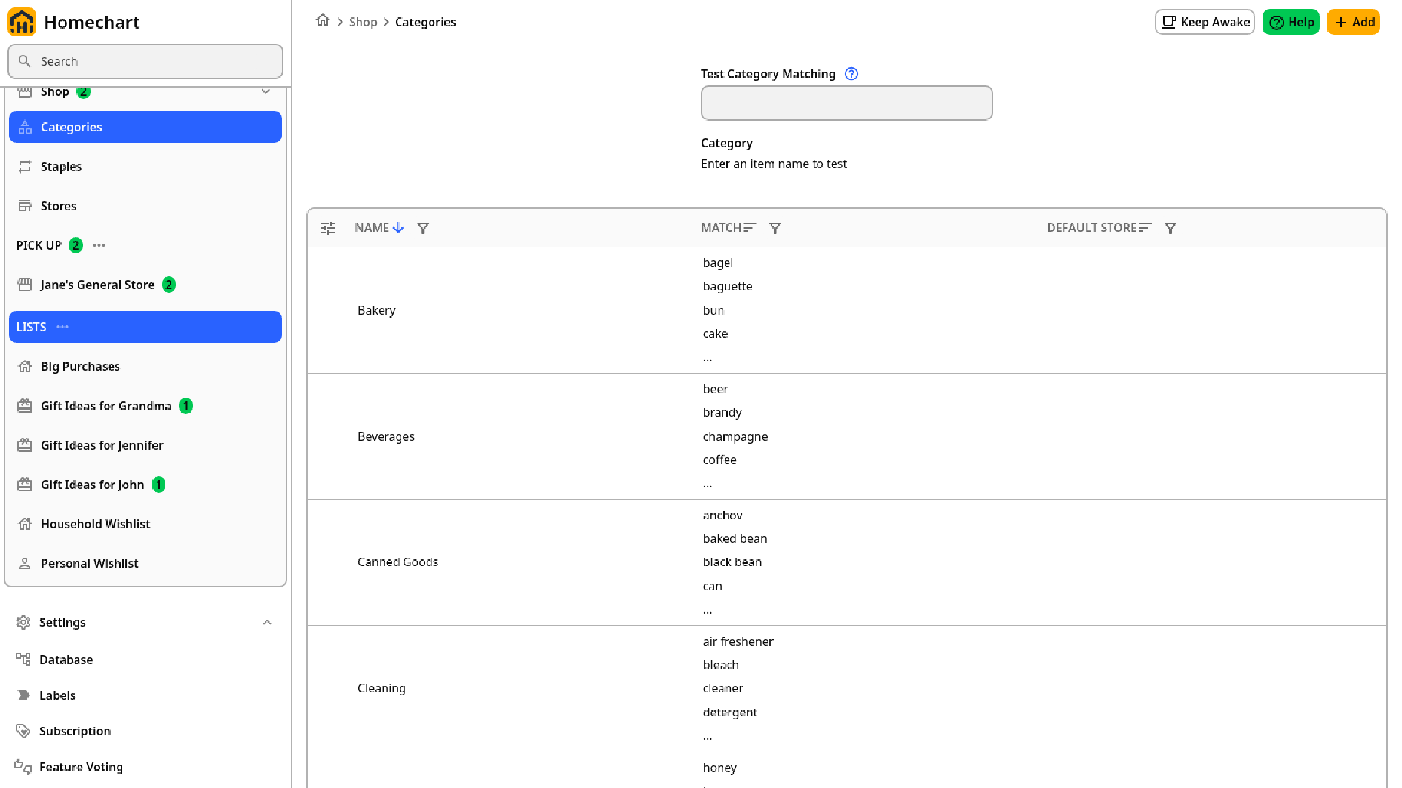Click the Personal Wishlist person icon
Screen dimensions: 1402x788
(24, 564)
